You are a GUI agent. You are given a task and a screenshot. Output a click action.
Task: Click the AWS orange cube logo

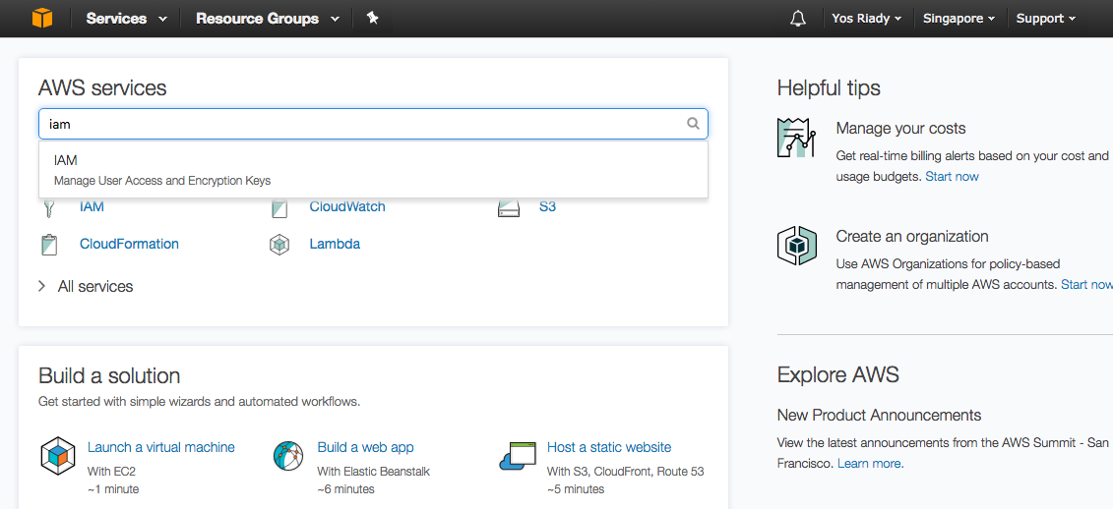click(41, 18)
